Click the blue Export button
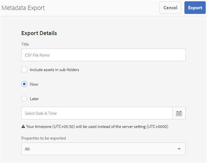207x163 pixels. [195, 8]
